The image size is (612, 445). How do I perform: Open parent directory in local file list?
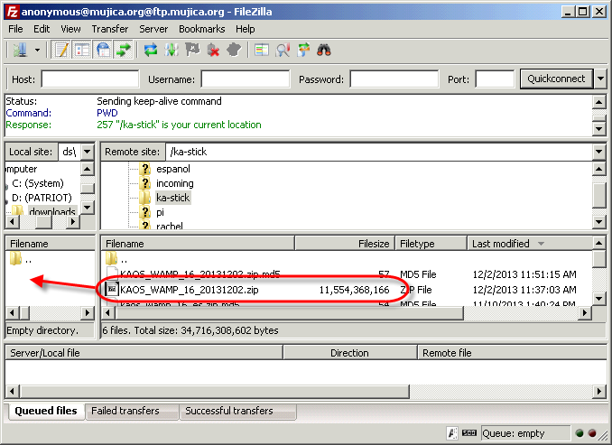pos(21,259)
